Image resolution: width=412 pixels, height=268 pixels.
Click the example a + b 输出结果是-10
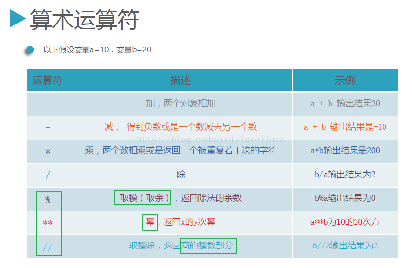tap(345, 127)
